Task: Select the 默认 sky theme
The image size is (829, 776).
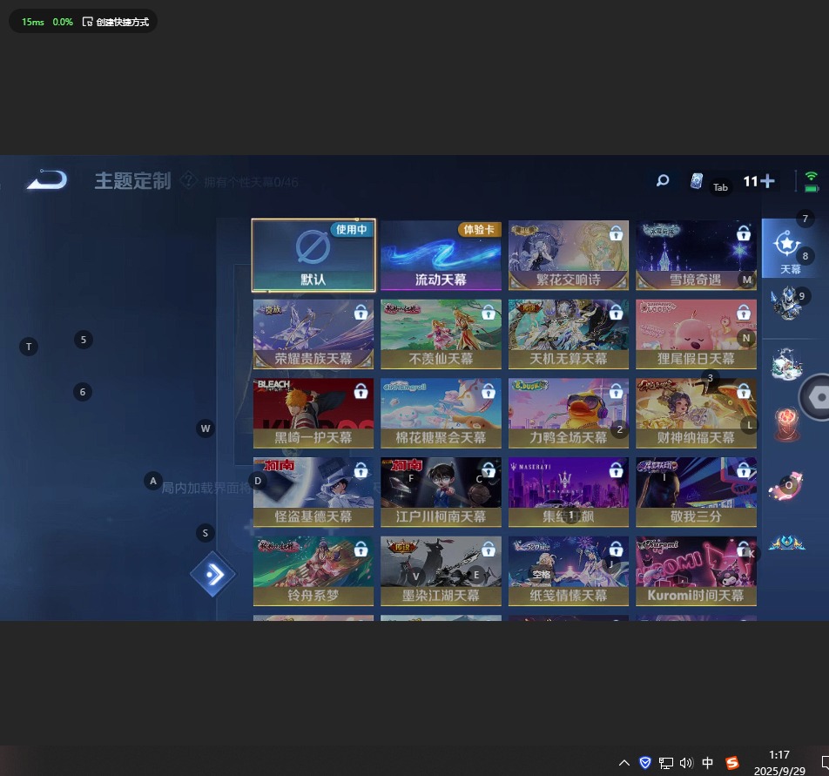Action: point(313,255)
